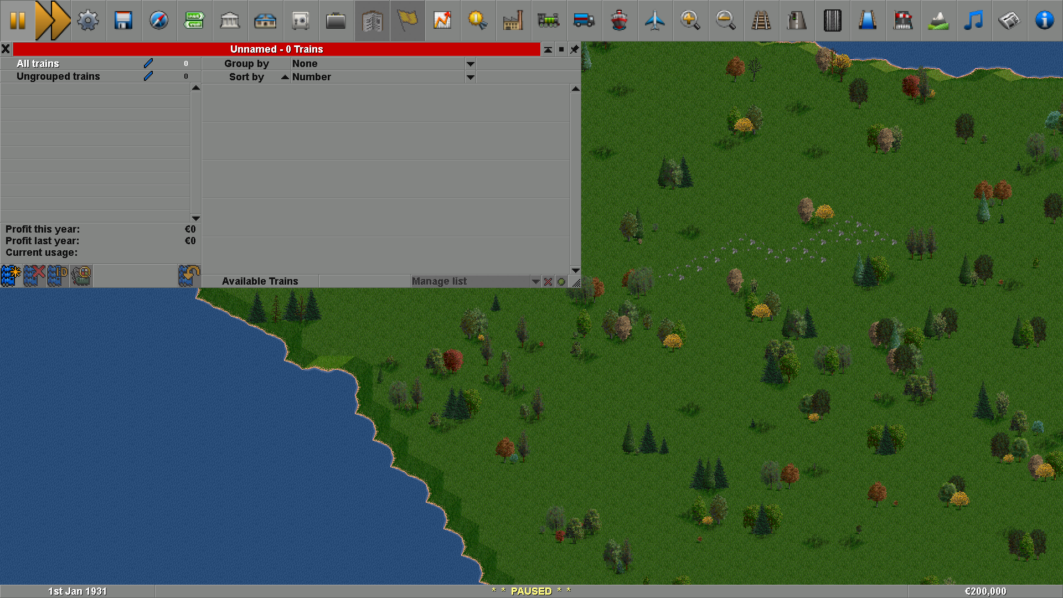Select the build airport tool
1063x598 pixels.
904,20
